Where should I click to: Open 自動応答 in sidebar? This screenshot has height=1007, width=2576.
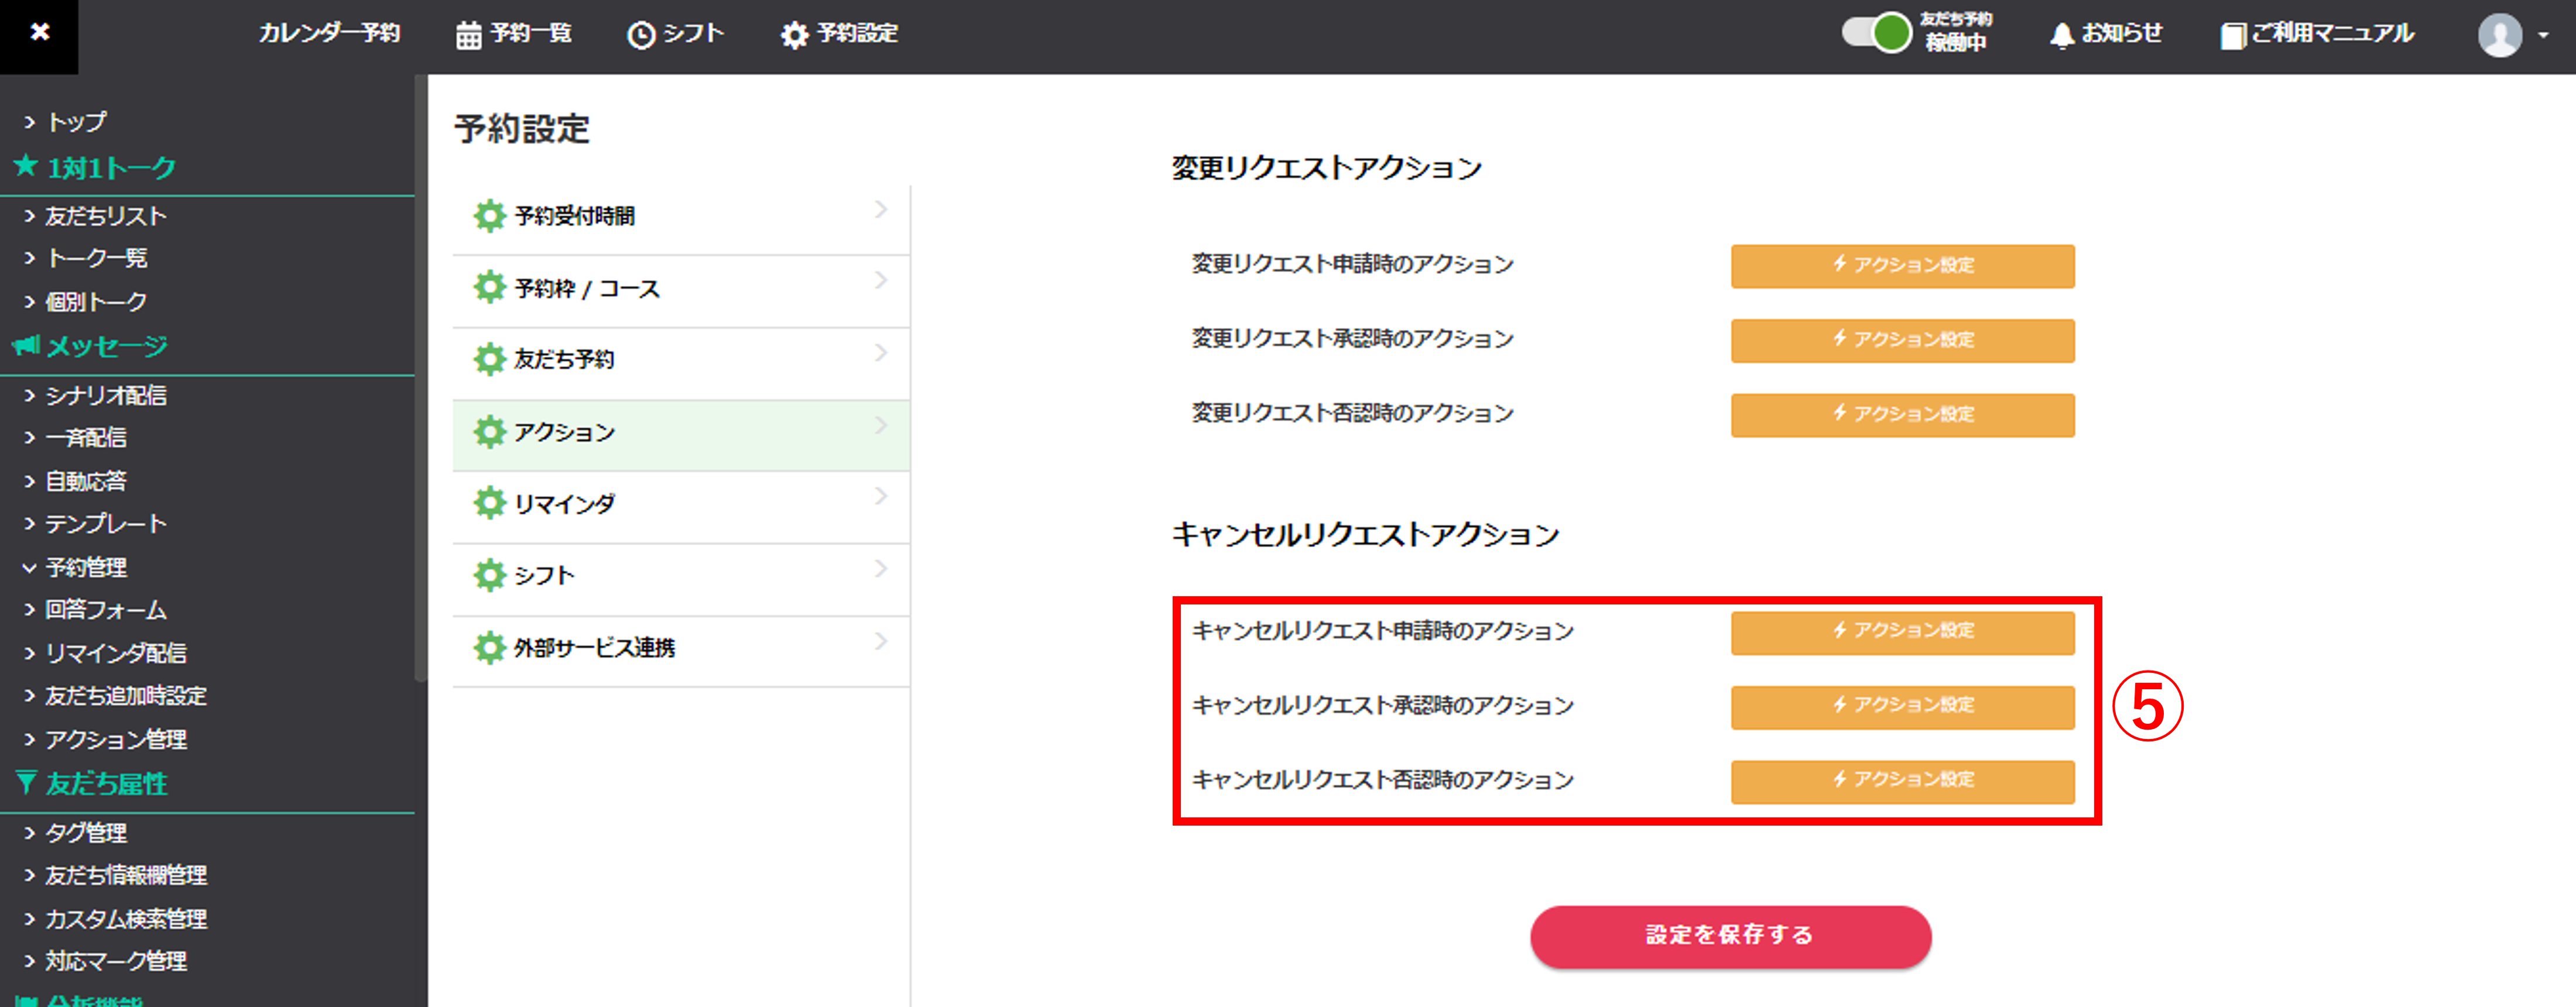coord(86,482)
